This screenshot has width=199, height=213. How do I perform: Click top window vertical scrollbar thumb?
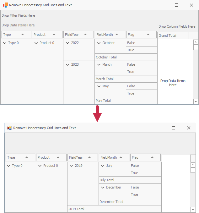tap(196, 47)
